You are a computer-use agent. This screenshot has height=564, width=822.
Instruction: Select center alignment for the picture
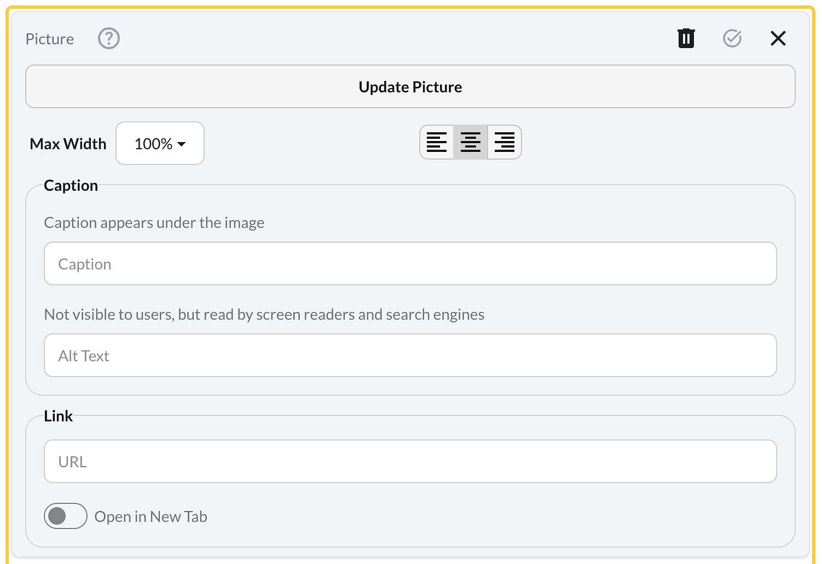(x=471, y=143)
